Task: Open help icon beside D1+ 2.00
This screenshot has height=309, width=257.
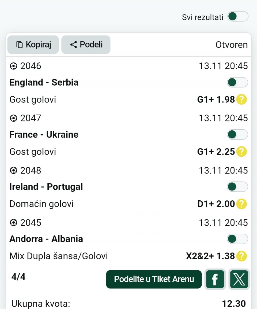Action: point(241,204)
